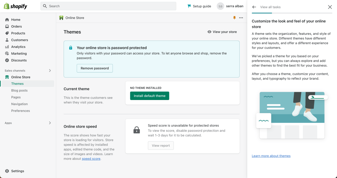The height and width of the screenshot is (178, 337).
Task: Select the Products icon in the sidebar
Action: point(7,33)
